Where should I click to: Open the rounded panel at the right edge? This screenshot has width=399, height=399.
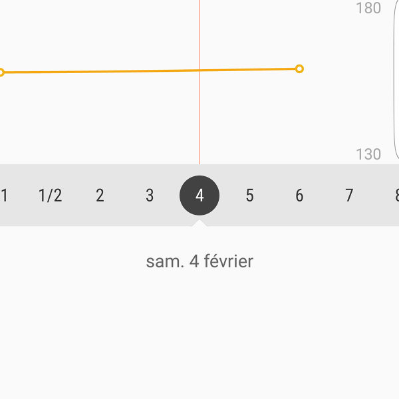point(396,80)
